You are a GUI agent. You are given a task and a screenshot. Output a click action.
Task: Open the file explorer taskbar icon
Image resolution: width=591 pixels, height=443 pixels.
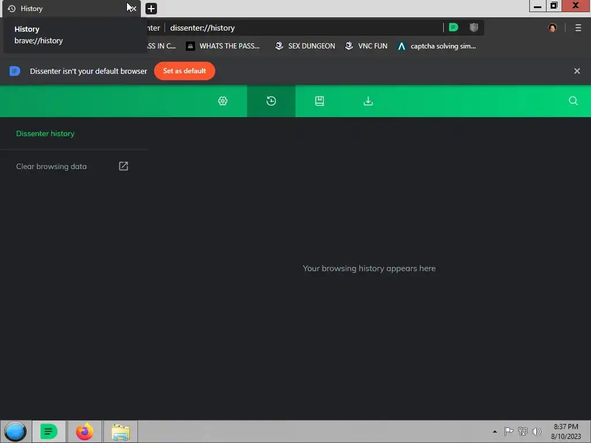point(121,431)
